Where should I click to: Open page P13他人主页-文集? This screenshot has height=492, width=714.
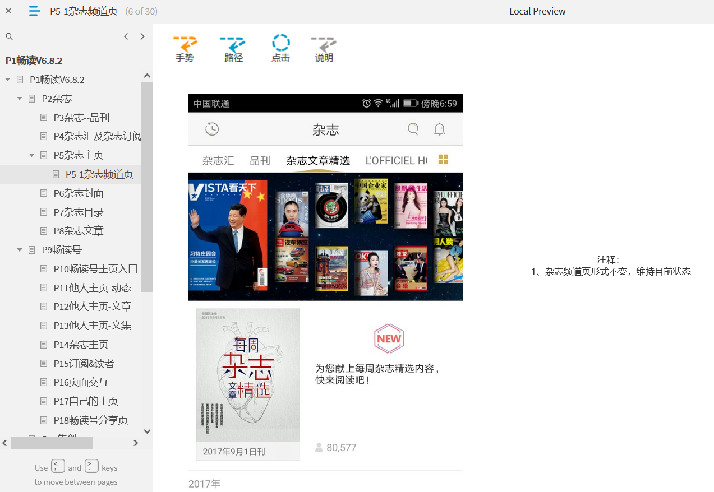click(93, 326)
